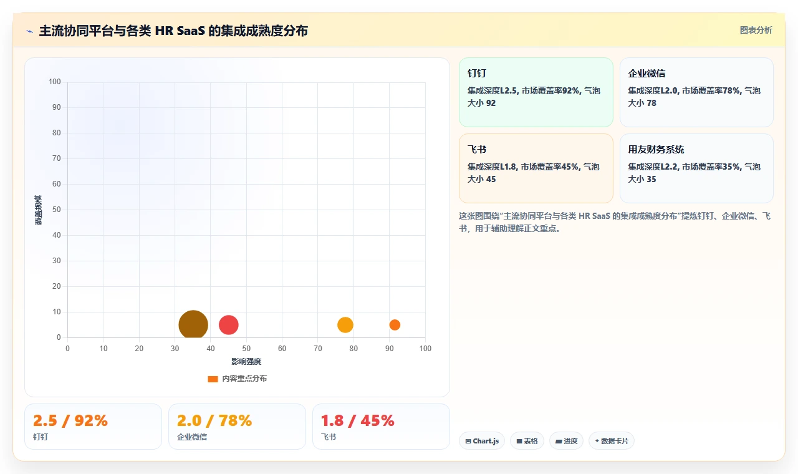Click the 图表分析 label in header
The height and width of the screenshot is (474, 798).
pos(756,30)
